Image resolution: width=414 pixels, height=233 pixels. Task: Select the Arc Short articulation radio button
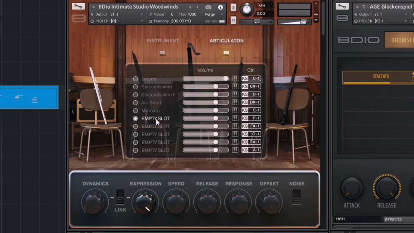point(136,103)
